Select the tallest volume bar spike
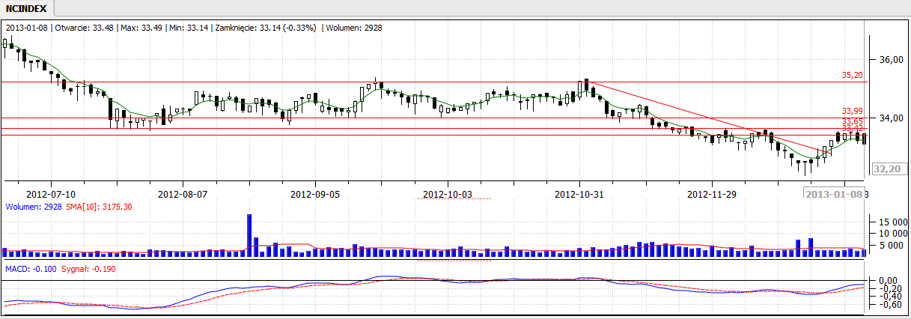Image resolution: width=911 pixels, height=319 pixels. (249, 235)
